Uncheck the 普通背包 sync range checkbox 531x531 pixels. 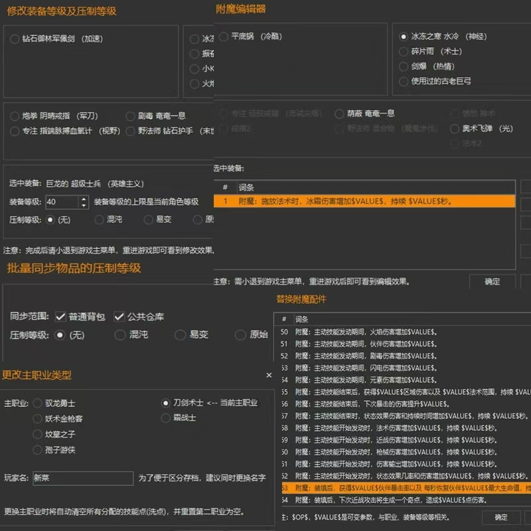click(60, 317)
